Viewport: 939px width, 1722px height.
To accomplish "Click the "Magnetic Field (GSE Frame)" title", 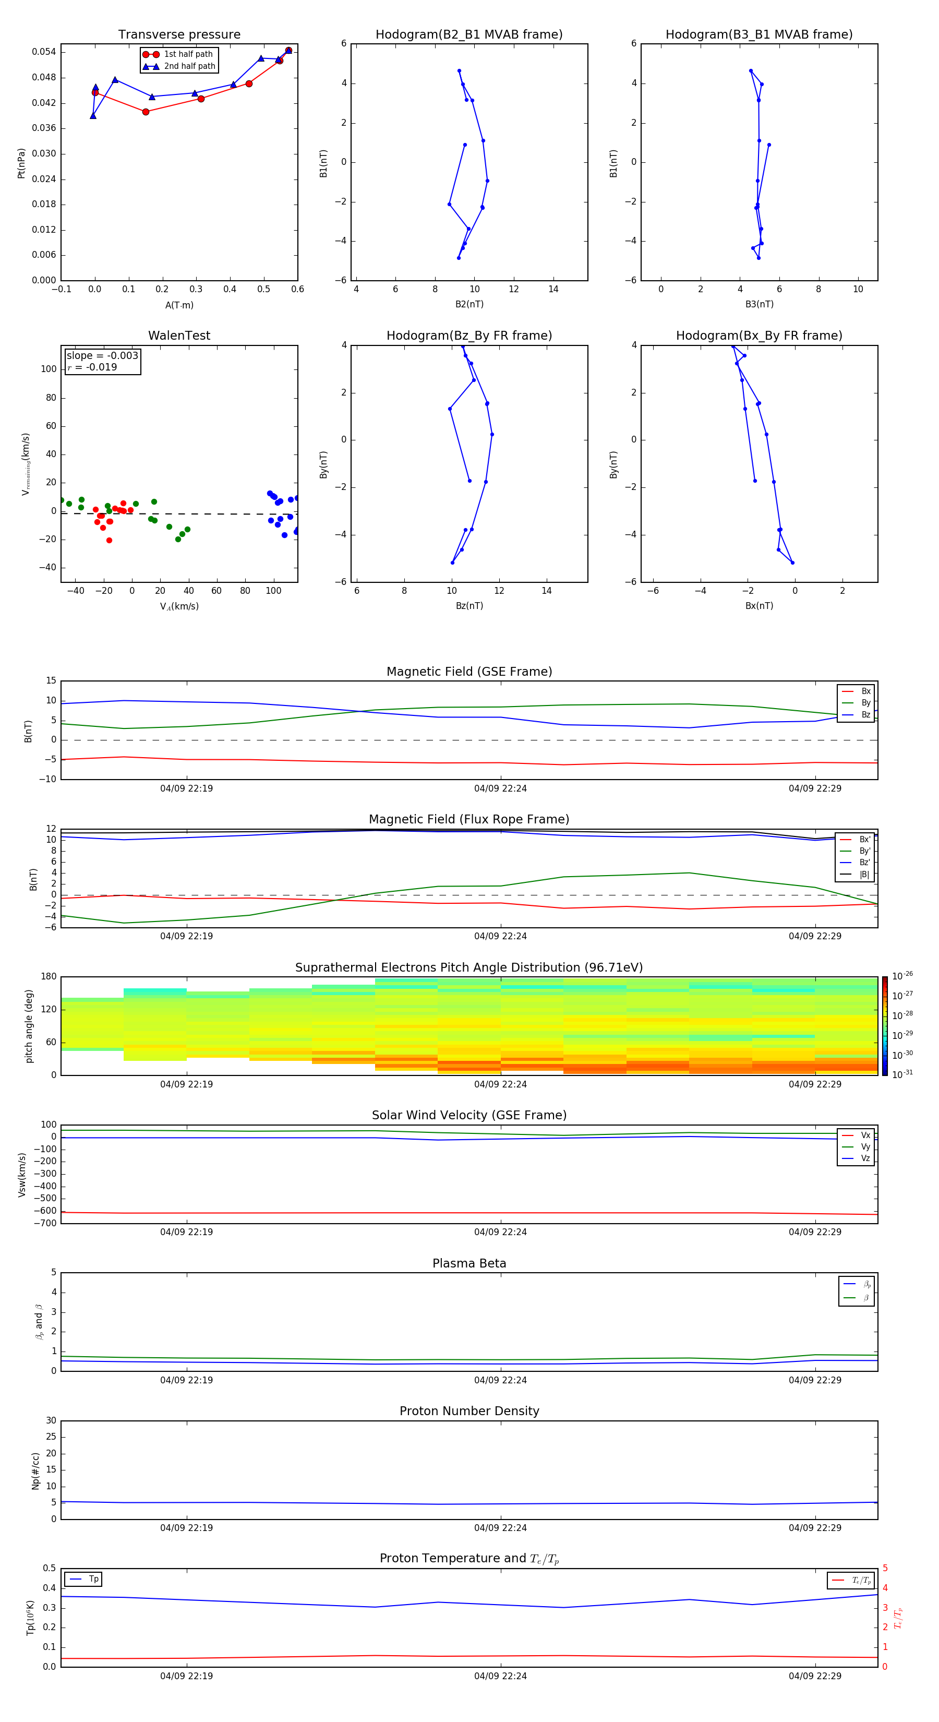I will [x=469, y=672].
